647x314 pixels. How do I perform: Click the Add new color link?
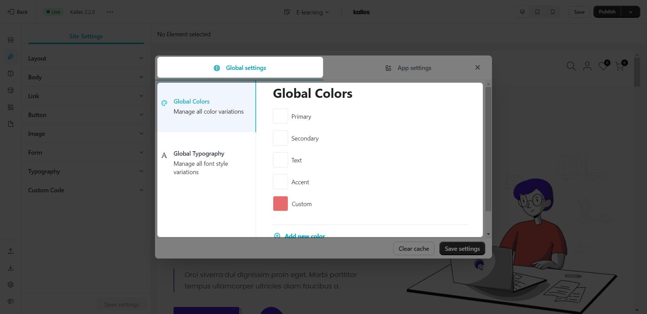click(x=305, y=236)
